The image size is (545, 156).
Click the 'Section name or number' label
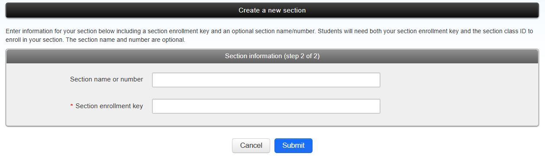(x=106, y=79)
